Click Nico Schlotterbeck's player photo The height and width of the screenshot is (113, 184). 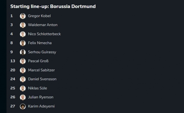pyautogui.click(x=23, y=34)
